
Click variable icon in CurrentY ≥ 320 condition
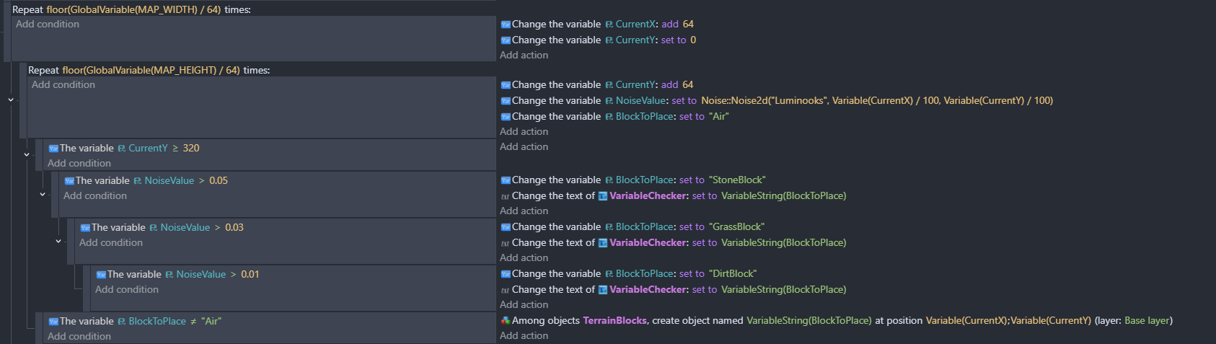[53, 149]
